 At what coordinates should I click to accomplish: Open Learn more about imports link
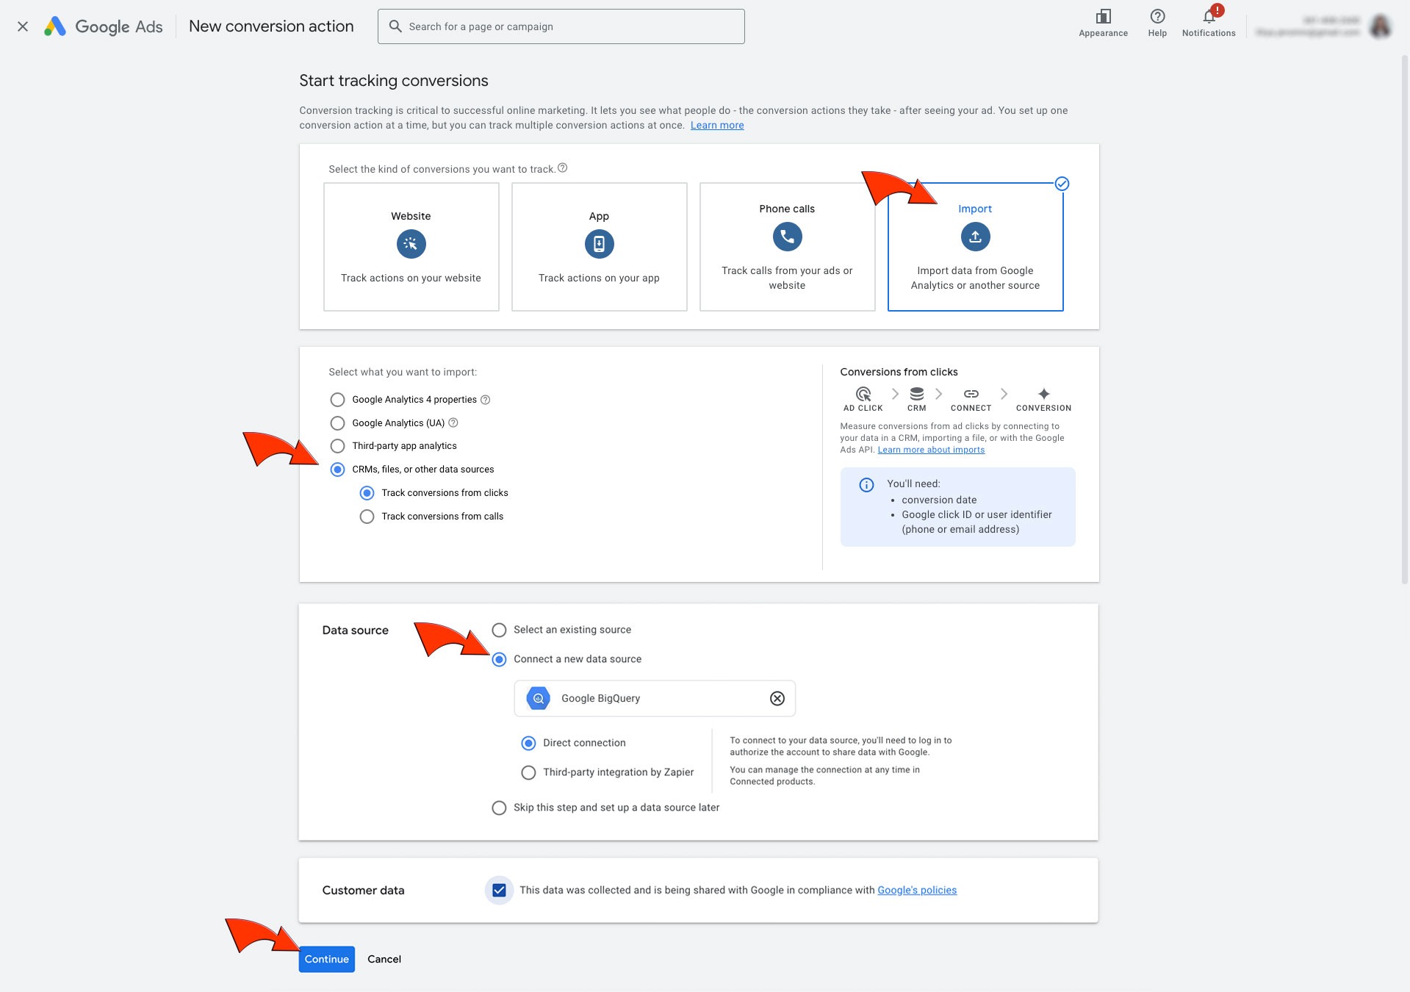931,450
